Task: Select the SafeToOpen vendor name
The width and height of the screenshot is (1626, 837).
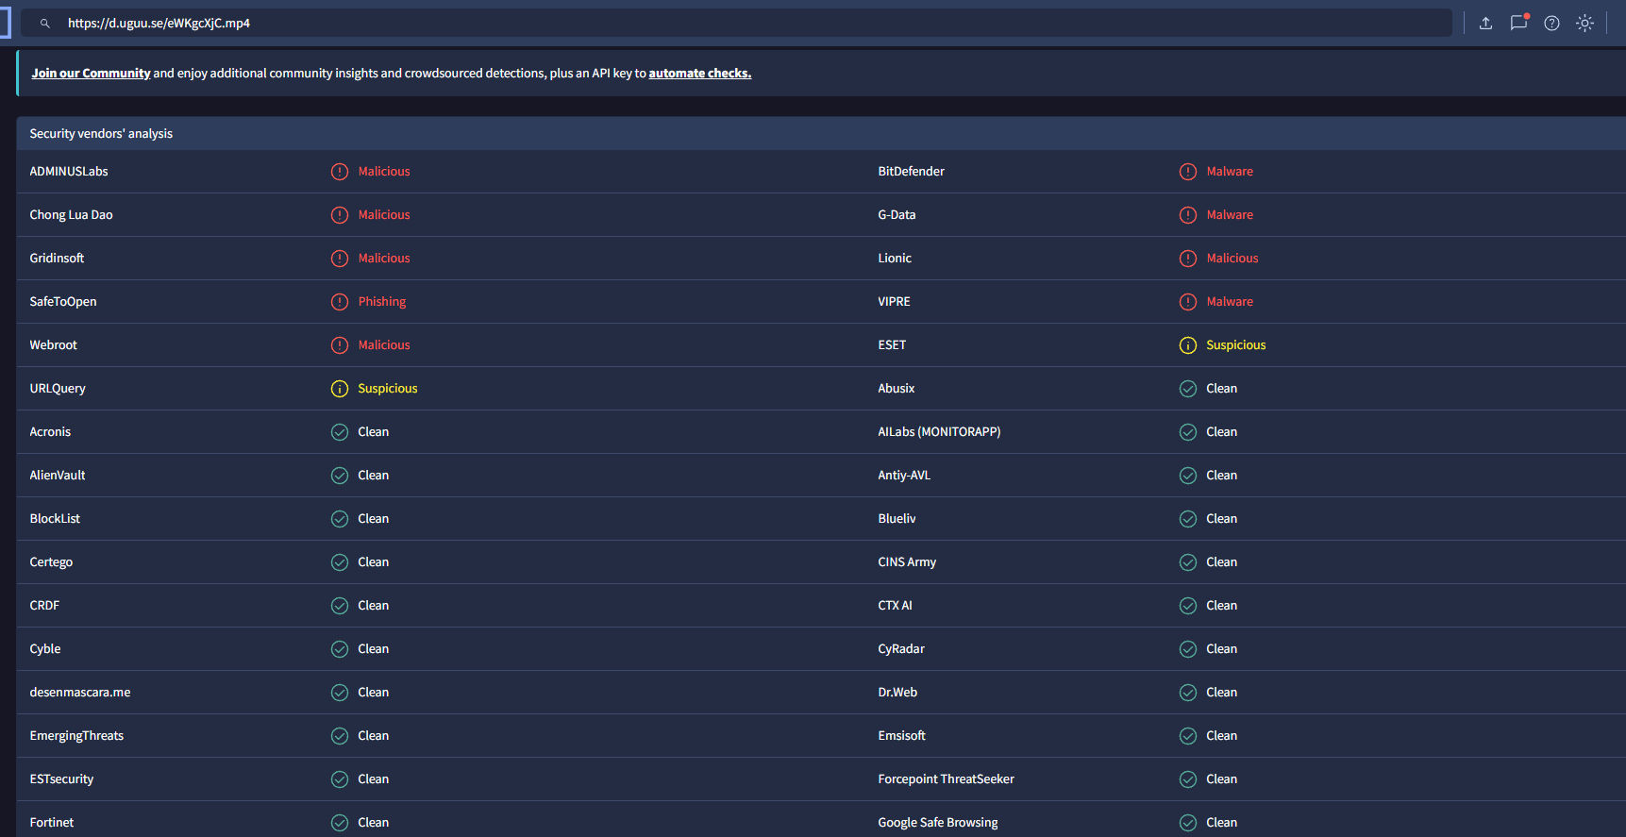Action: (x=63, y=302)
